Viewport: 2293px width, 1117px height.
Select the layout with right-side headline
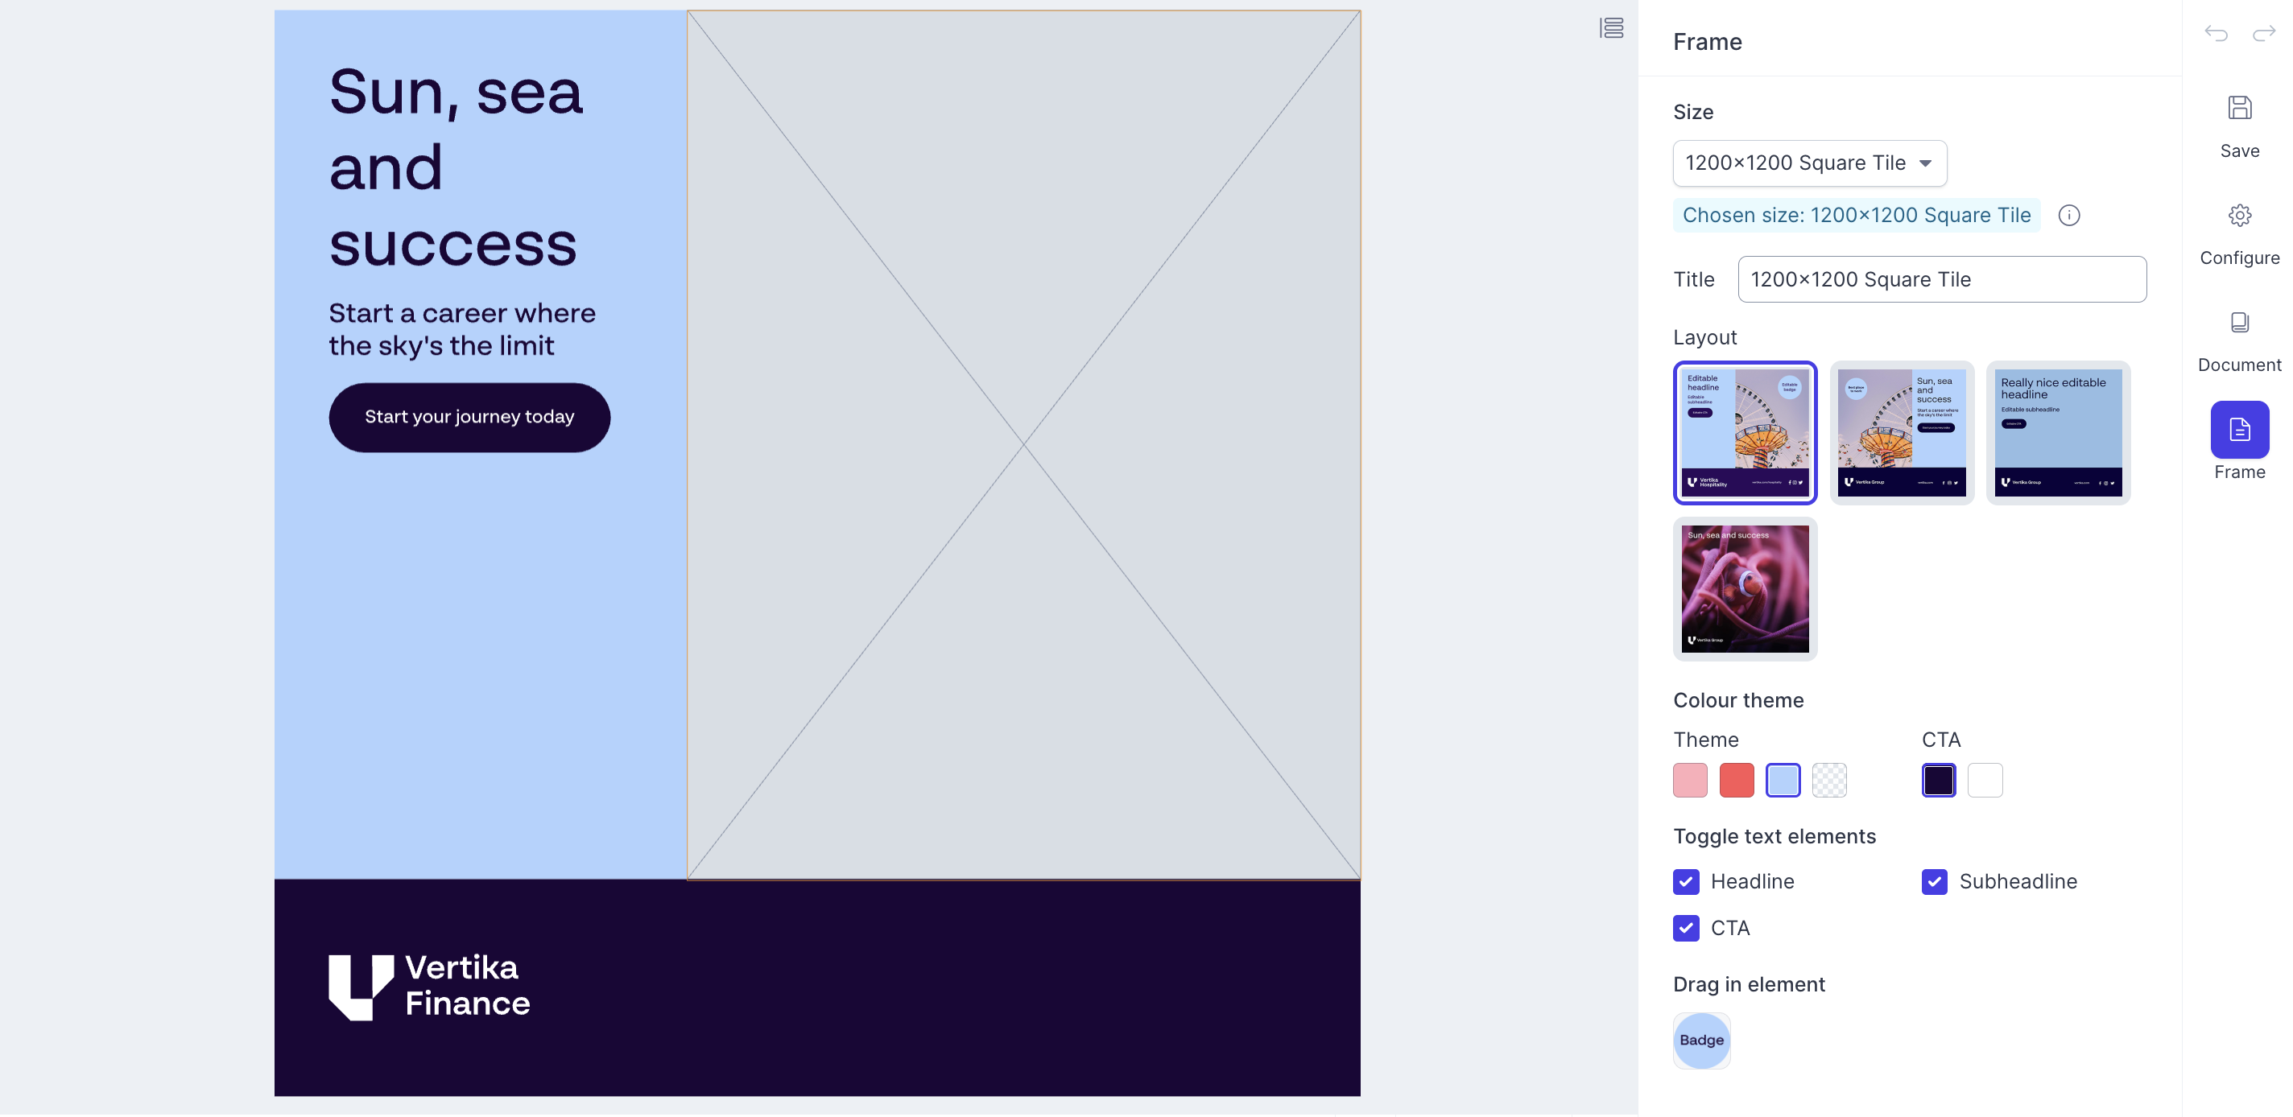(1902, 433)
